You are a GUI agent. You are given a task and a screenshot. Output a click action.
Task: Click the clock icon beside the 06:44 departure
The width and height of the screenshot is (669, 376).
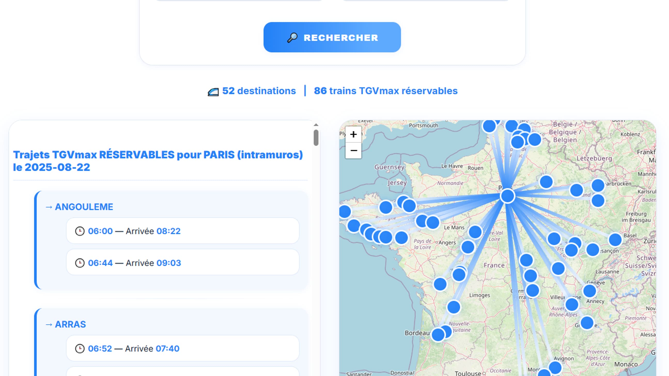[80, 263]
